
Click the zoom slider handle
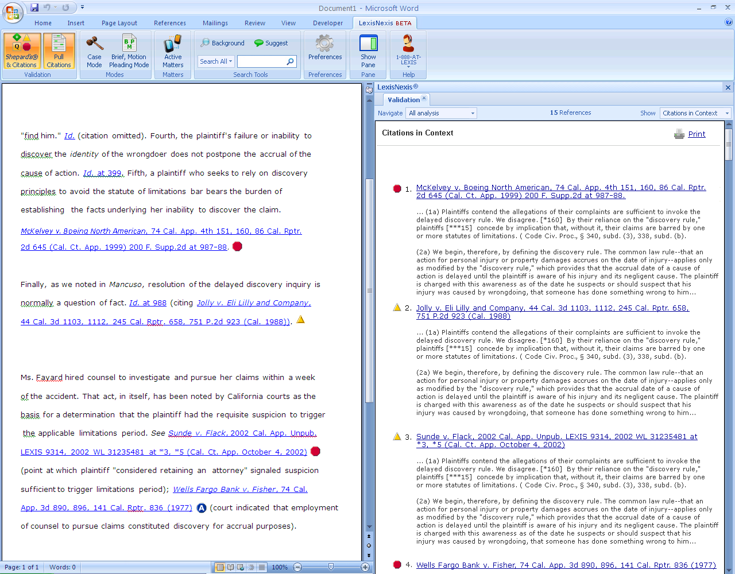(x=331, y=567)
